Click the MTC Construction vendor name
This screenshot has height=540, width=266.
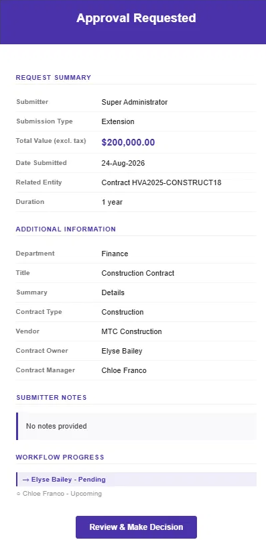[131, 331]
